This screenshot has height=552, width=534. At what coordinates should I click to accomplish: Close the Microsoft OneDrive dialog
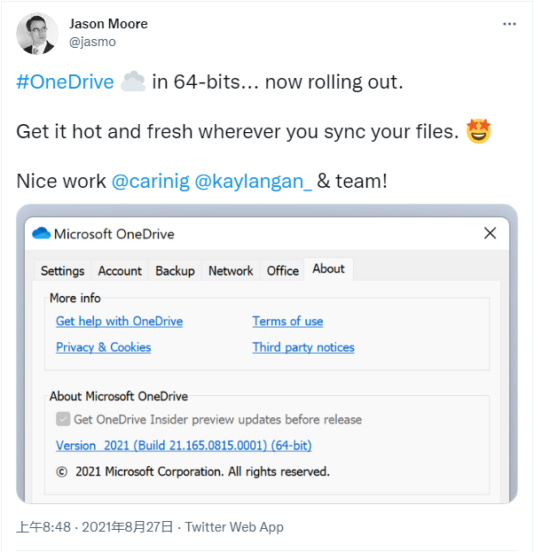(x=490, y=233)
